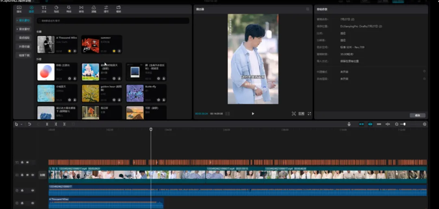Collapse the 音乐素材 sidebar category
This screenshot has width=439, height=209.
point(24,20)
